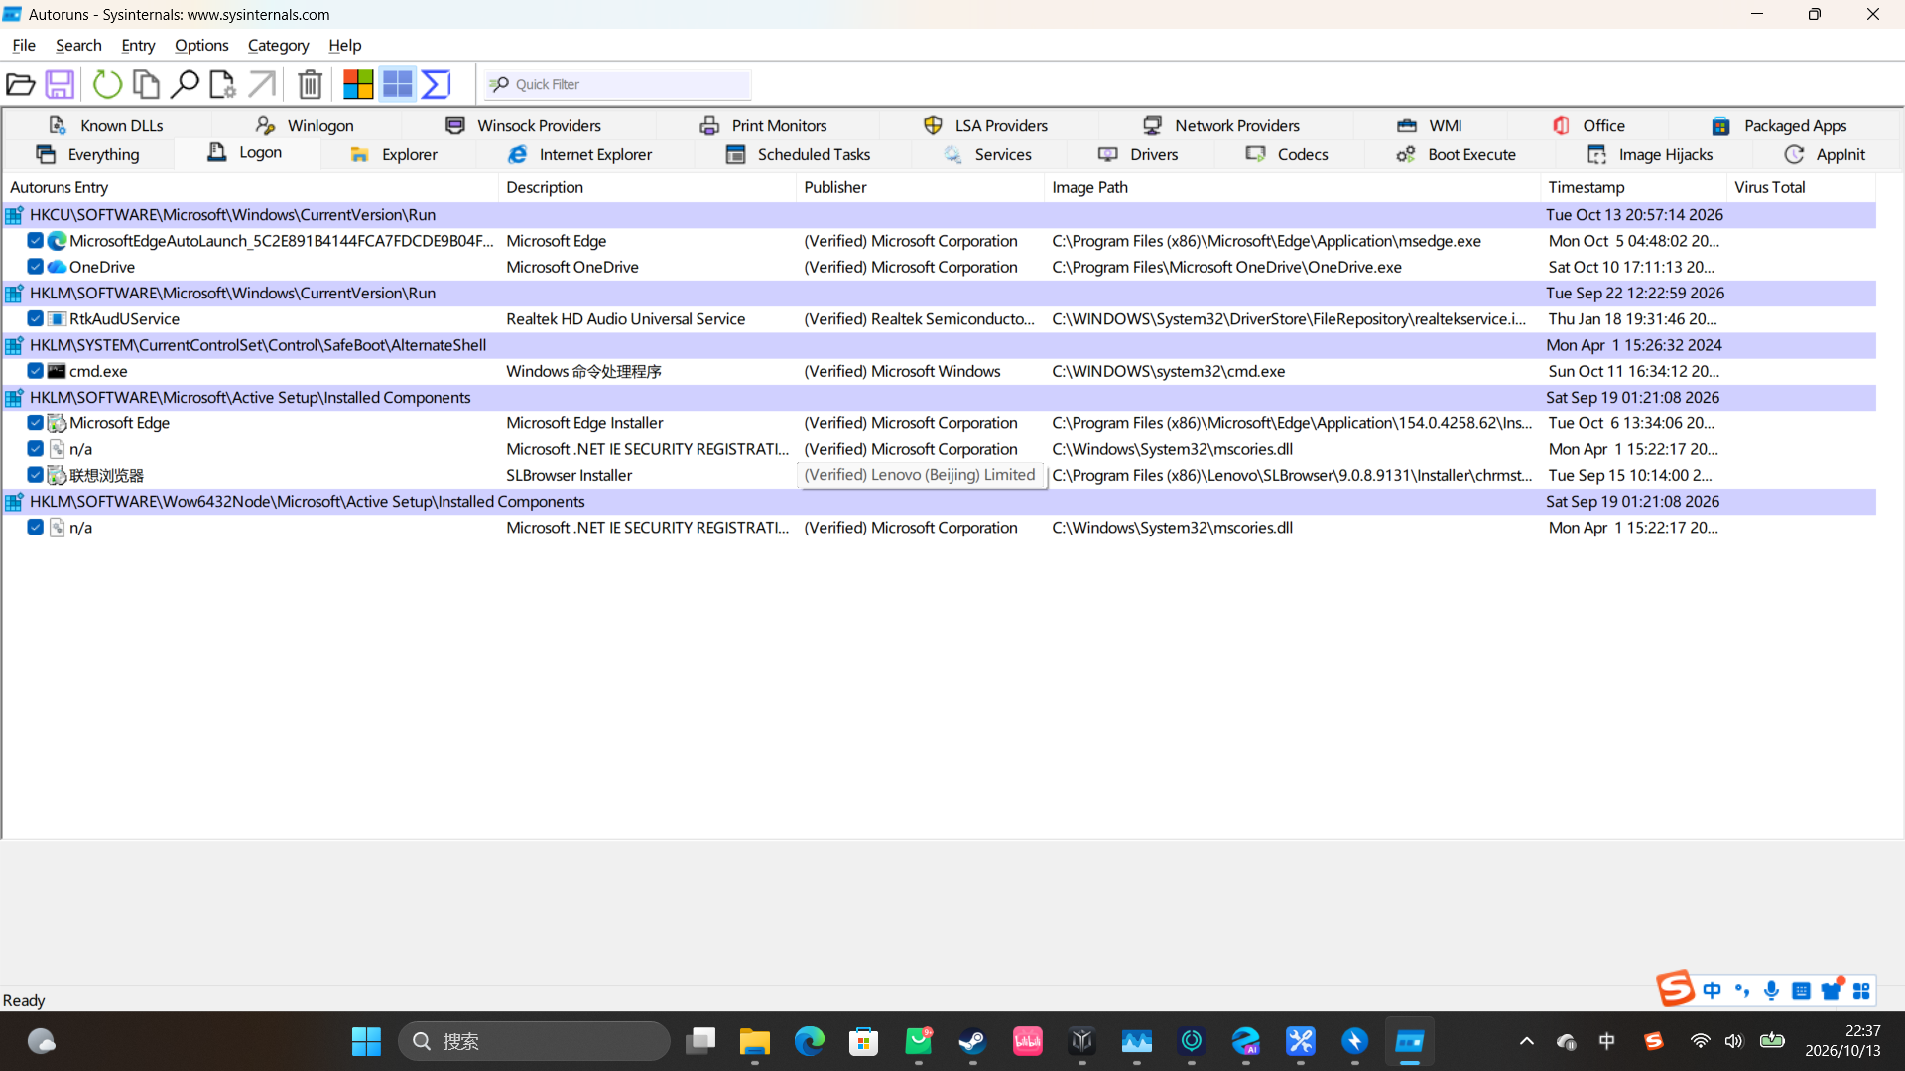The image size is (1905, 1071).
Task: Click the Windows Start button
Action: click(x=366, y=1041)
